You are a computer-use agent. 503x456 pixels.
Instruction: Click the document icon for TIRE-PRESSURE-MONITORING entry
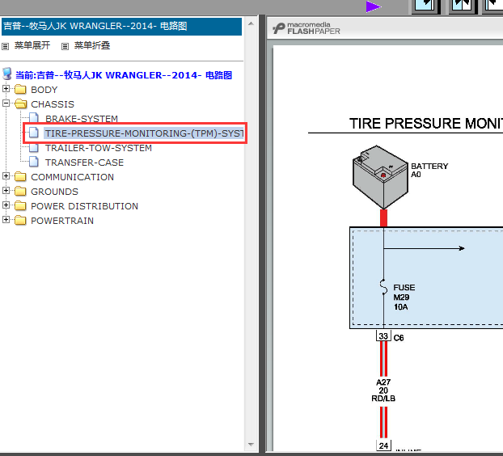coord(34,132)
